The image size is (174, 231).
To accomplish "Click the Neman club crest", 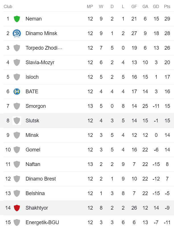I will tap(17, 19).
